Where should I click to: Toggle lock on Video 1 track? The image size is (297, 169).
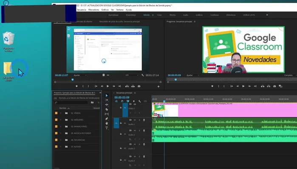tap(121, 108)
